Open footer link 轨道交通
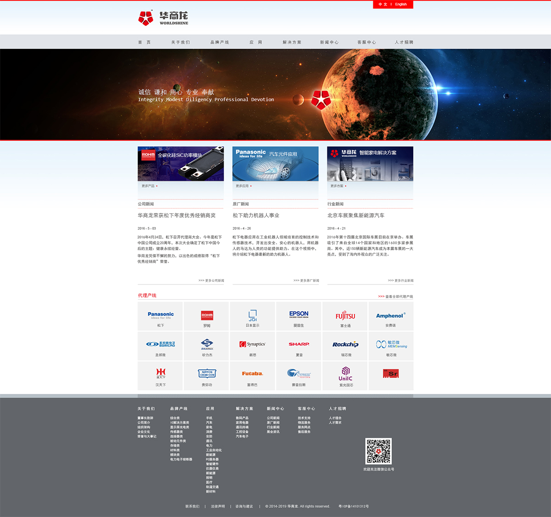Viewport: 551px width, 517px height. click(212, 487)
